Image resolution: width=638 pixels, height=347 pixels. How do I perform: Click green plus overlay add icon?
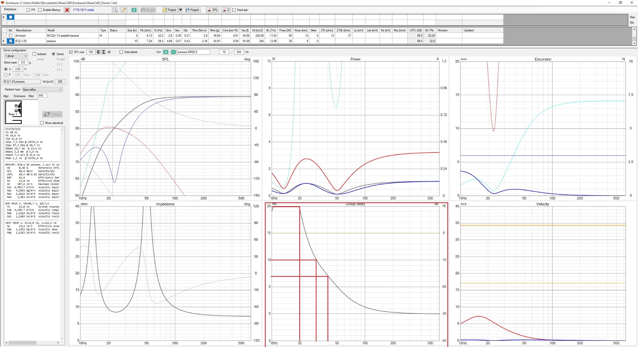click(x=166, y=52)
